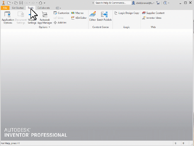The height and width of the screenshot is (146, 194).
Task: Click the New file icon
Action: point(9,3)
